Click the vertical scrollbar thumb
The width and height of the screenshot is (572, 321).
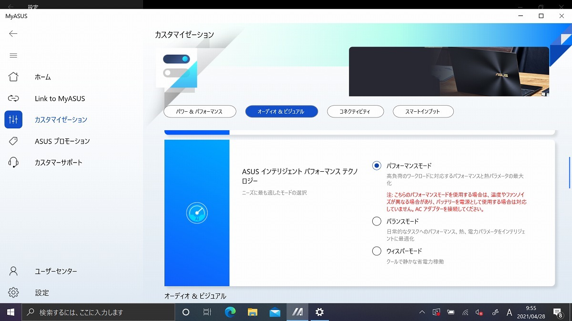coord(570,173)
